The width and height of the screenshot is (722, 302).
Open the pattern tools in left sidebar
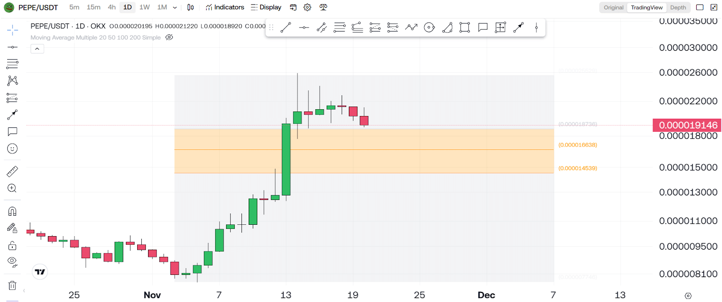[12, 81]
